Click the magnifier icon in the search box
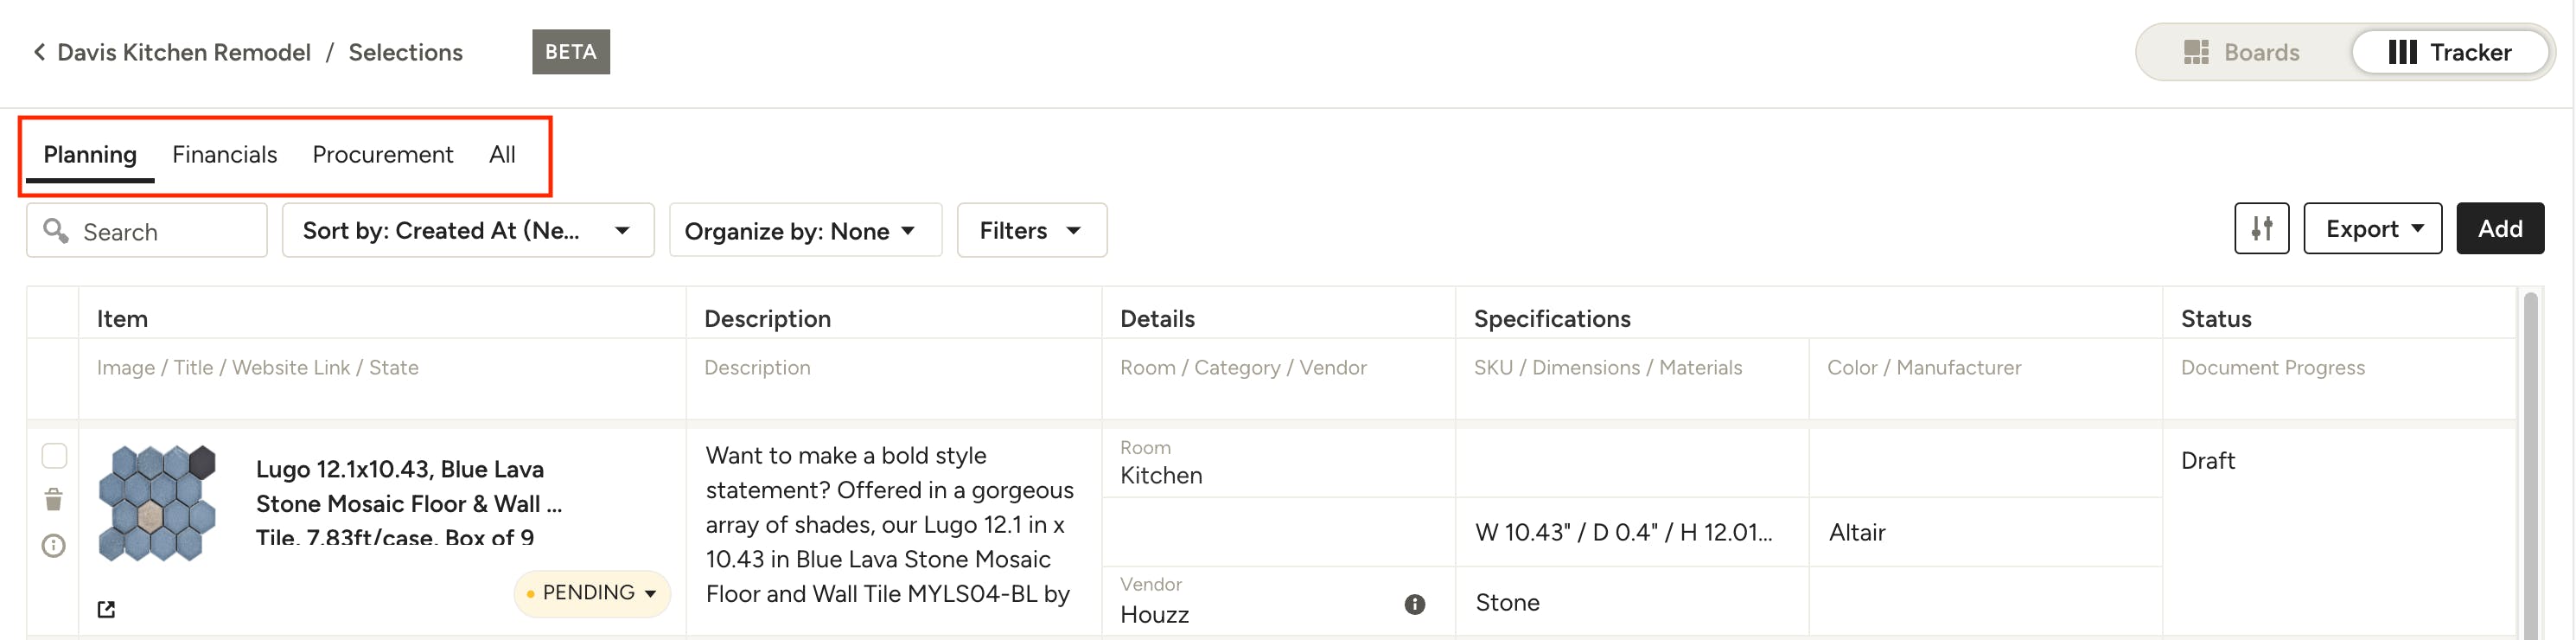The width and height of the screenshot is (2576, 640). [x=56, y=231]
